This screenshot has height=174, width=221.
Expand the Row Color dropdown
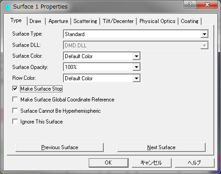(x=136, y=78)
